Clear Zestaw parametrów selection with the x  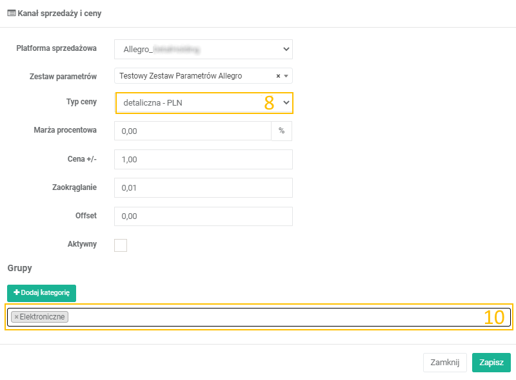click(278, 76)
